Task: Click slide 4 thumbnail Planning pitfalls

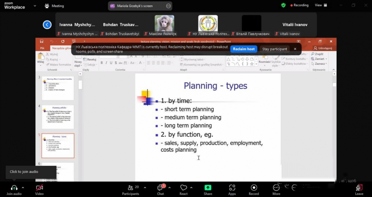Action: [58, 117]
